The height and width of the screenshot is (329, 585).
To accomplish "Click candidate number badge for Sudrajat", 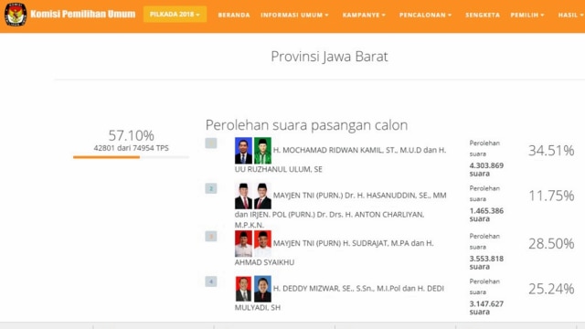I will (x=211, y=236).
